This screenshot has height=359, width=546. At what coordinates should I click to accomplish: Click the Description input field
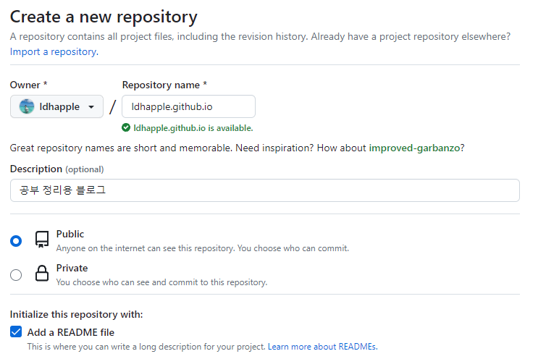click(264, 190)
